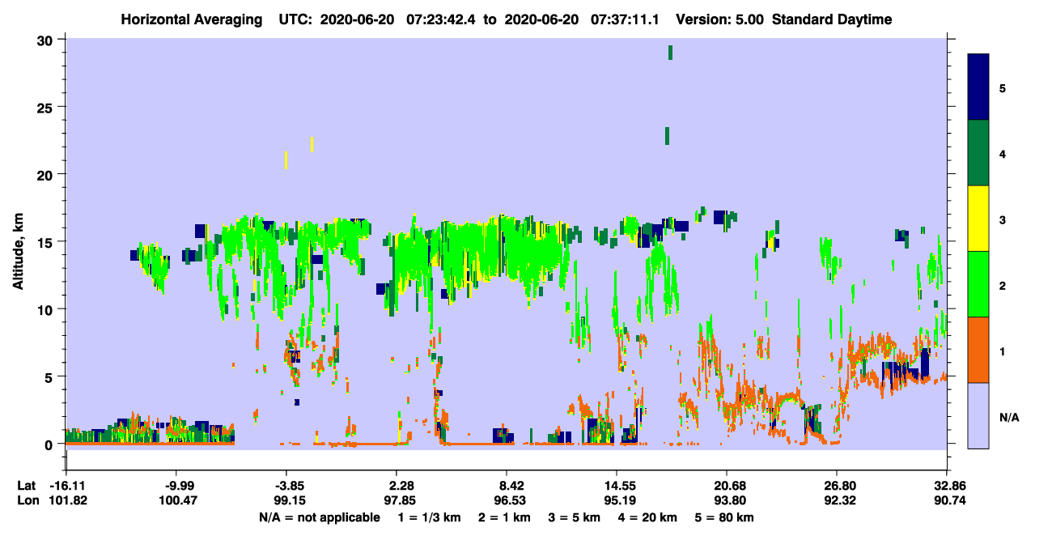Click the colorbar label '3'
Image resolution: width=1052 pixels, height=540 pixels.
1003,219
